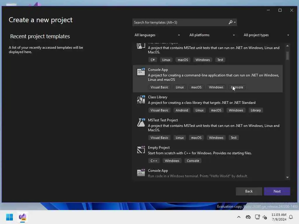This screenshot has height=224, width=299.
Task: Click the Library tag under Class Library
Action: tap(256, 110)
